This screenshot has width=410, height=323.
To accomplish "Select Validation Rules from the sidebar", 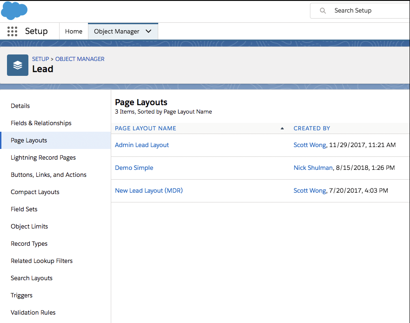I will 33,312.
